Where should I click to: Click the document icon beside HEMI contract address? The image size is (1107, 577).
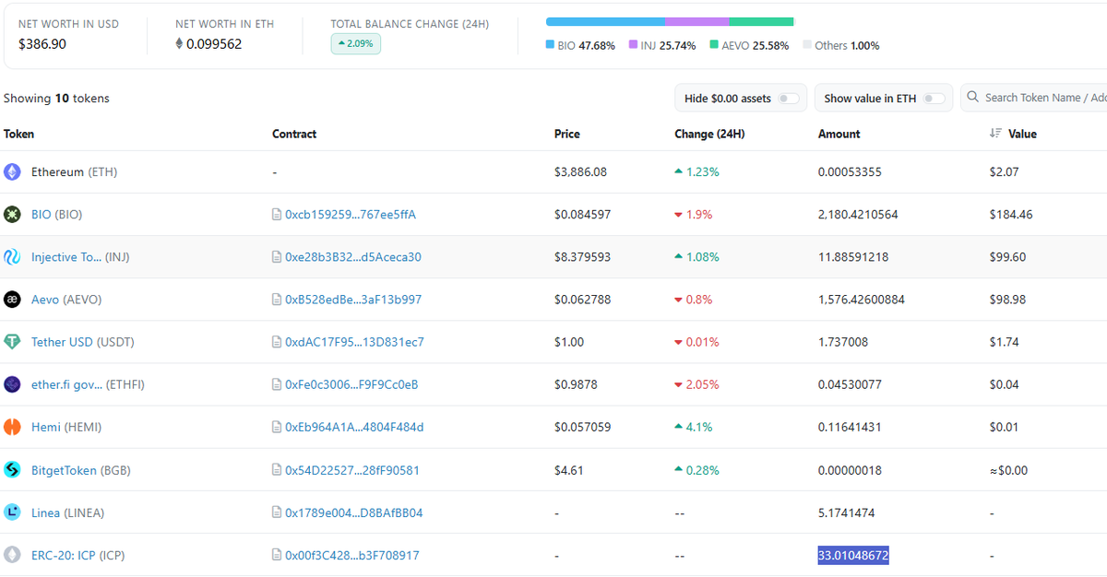(x=277, y=427)
